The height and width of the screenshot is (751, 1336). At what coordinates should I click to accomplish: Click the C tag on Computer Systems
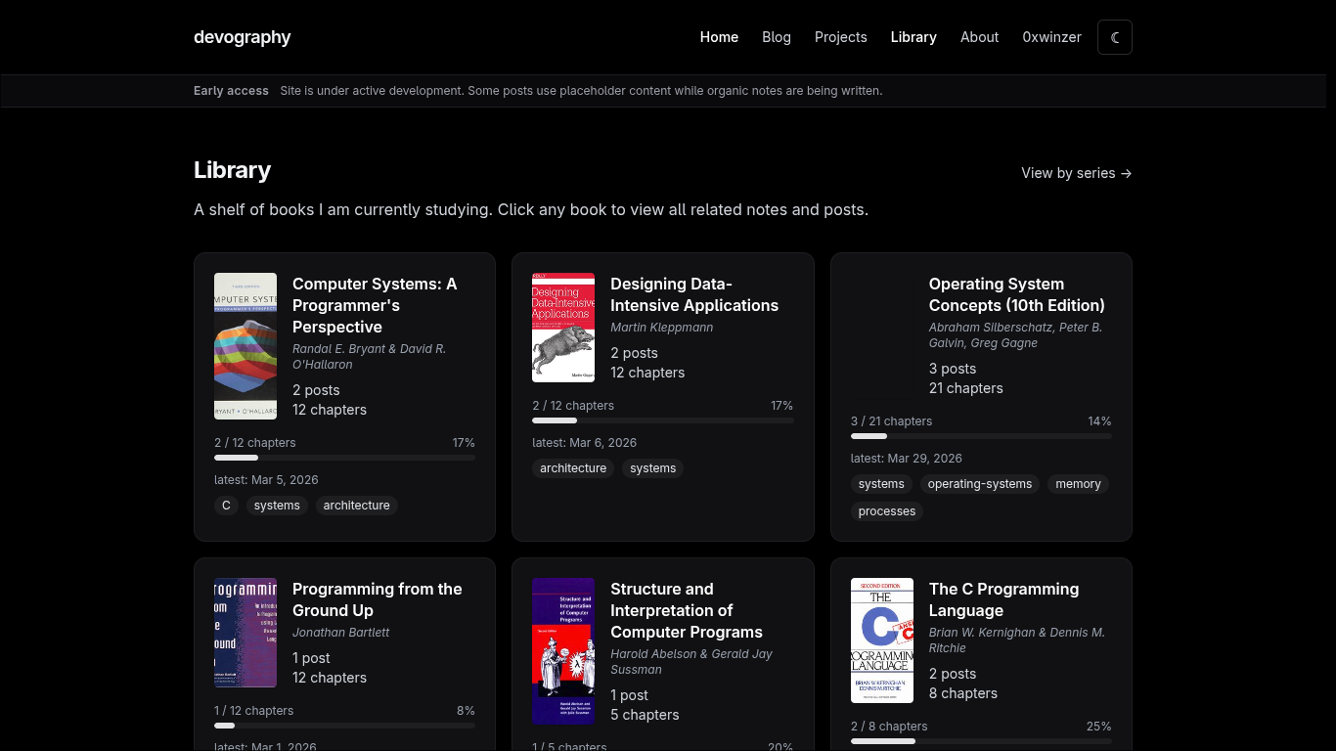[226, 506]
